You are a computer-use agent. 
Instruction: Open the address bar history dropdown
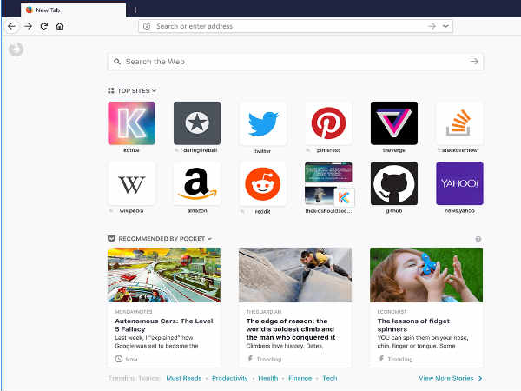[446, 26]
